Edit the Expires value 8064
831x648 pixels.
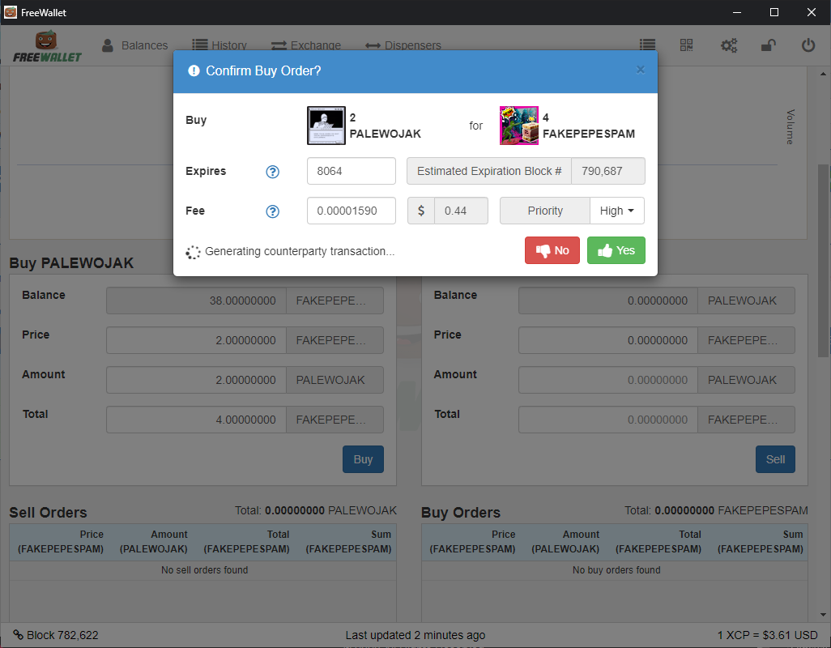352,171
